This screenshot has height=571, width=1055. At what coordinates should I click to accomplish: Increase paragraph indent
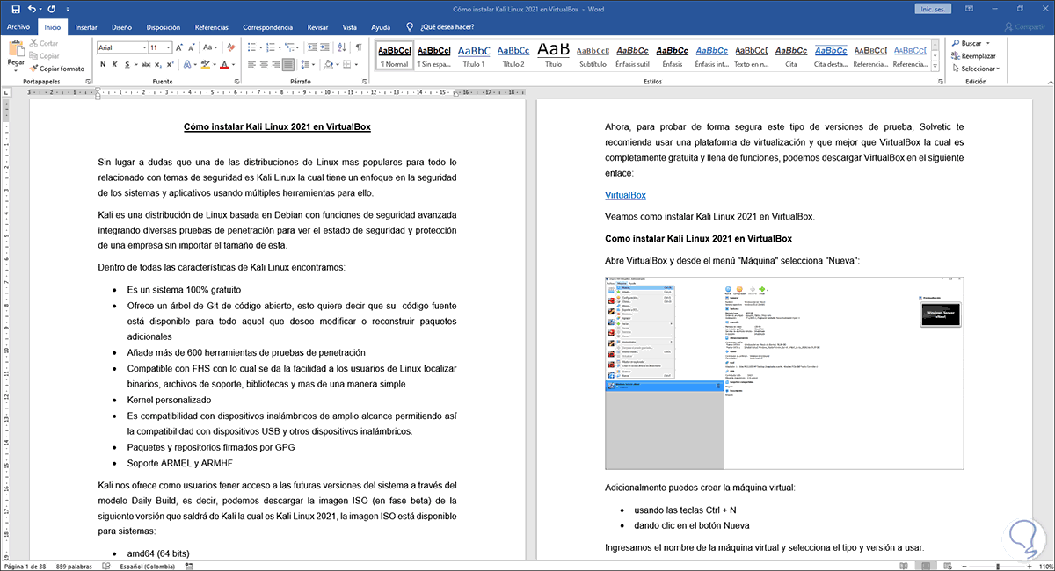click(x=326, y=47)
